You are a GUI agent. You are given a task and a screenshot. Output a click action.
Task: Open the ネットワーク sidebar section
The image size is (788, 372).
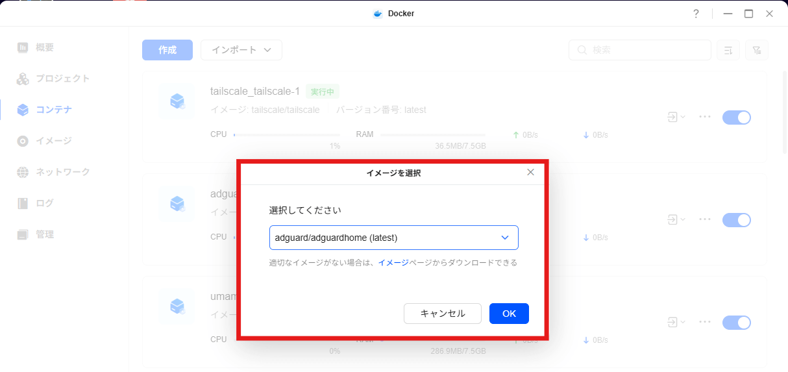(x=53, y=172)
